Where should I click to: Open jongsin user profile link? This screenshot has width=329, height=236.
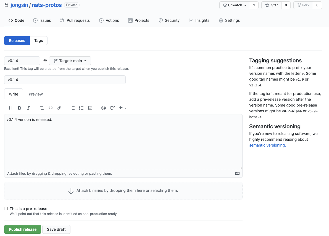tap(19, 5)
